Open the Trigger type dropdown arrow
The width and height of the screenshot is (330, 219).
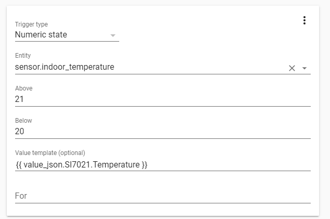[113, 35]
